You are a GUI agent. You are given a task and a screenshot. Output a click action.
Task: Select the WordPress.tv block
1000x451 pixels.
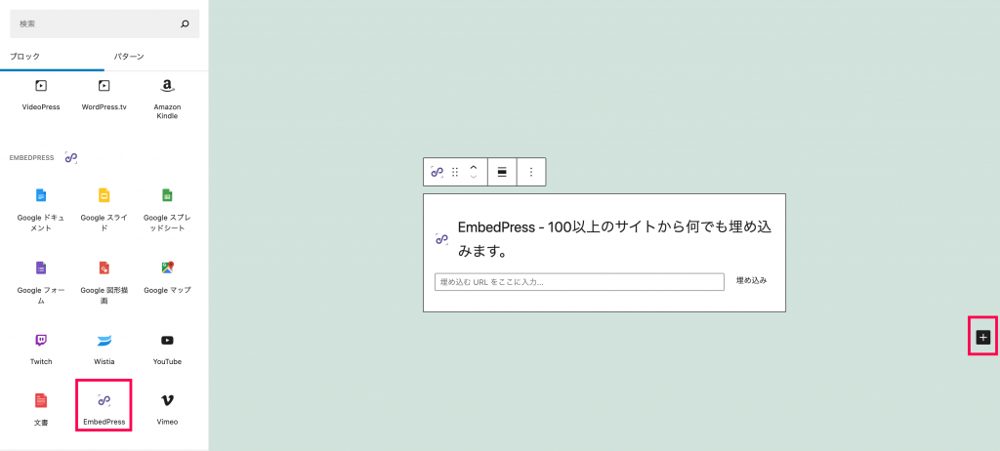pos(104,95)
